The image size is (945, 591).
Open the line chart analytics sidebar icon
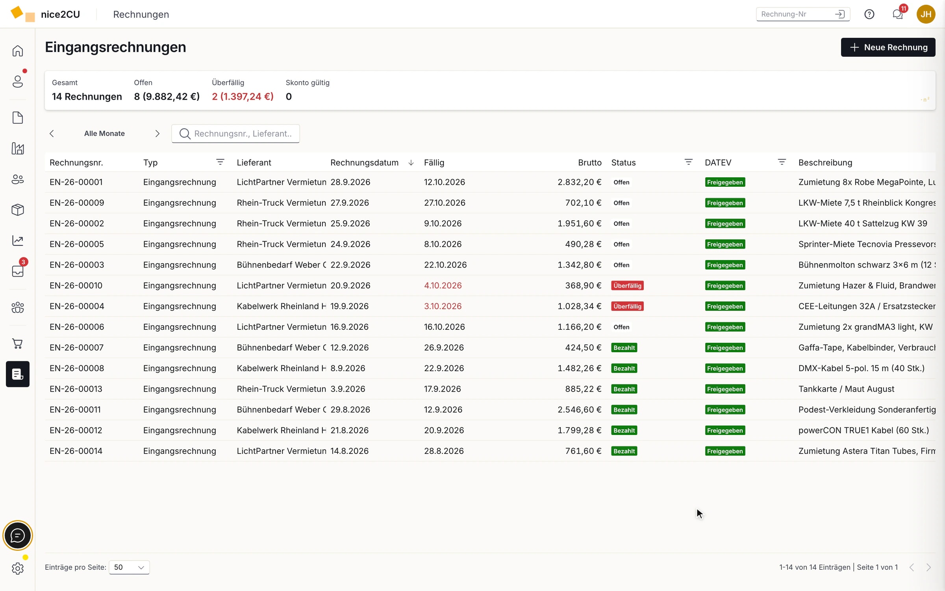(17, 240)
